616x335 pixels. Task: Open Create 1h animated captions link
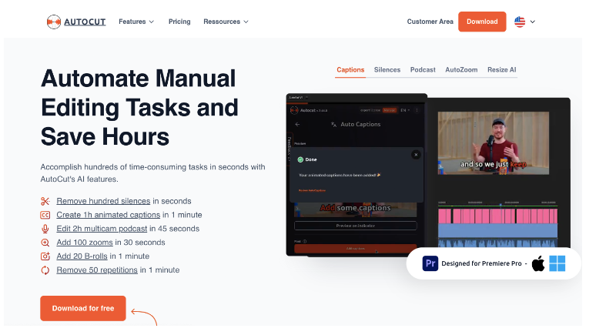pyautogui.click(x=108, y=215)
